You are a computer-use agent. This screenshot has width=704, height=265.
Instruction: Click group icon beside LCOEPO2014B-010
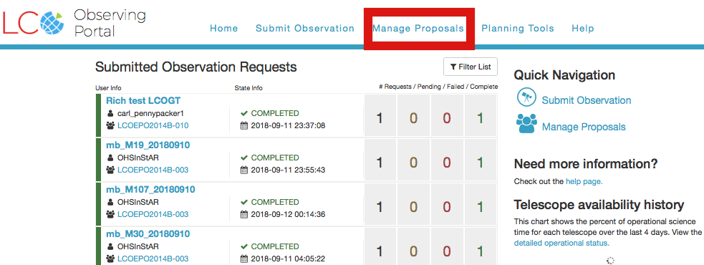tap(110, 125)
